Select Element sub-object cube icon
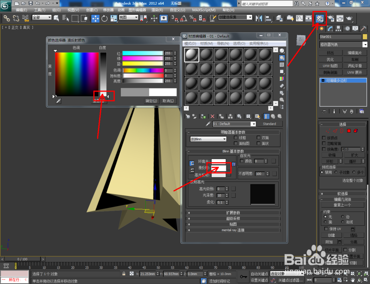This screenshot has height=284, width=370. pyautogui.click(x=356, y=131)
